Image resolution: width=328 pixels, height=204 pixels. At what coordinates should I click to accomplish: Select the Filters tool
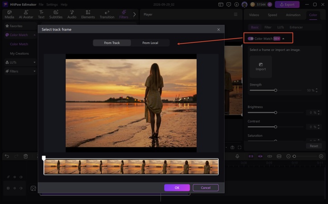pyautogui.click(x=124, y=15)
